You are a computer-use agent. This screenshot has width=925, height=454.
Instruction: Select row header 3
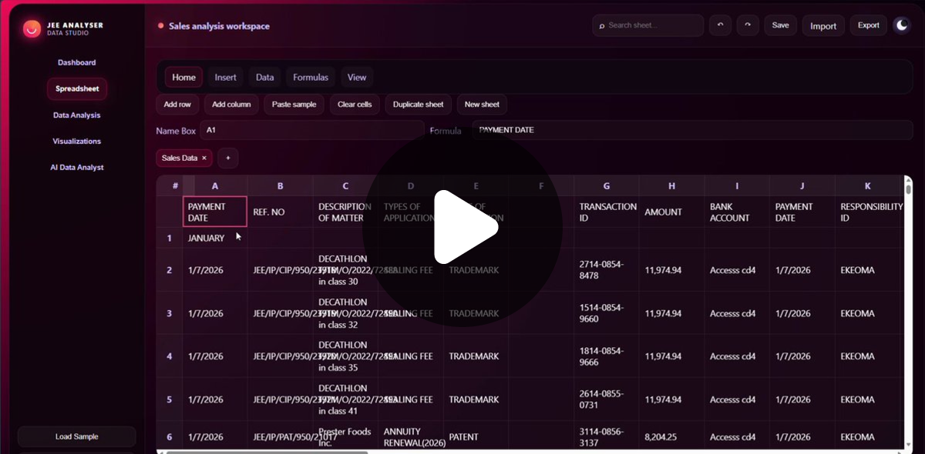click(x=170, y=313)
